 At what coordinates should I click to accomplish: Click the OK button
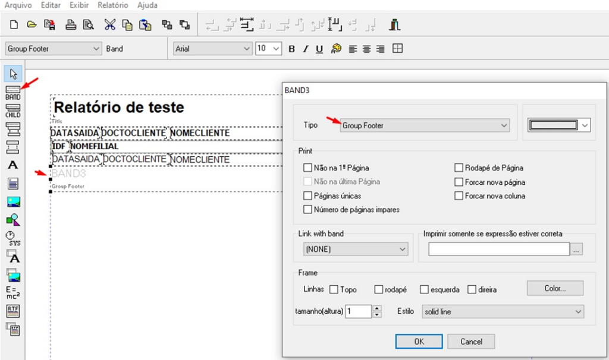click(419, 342)
